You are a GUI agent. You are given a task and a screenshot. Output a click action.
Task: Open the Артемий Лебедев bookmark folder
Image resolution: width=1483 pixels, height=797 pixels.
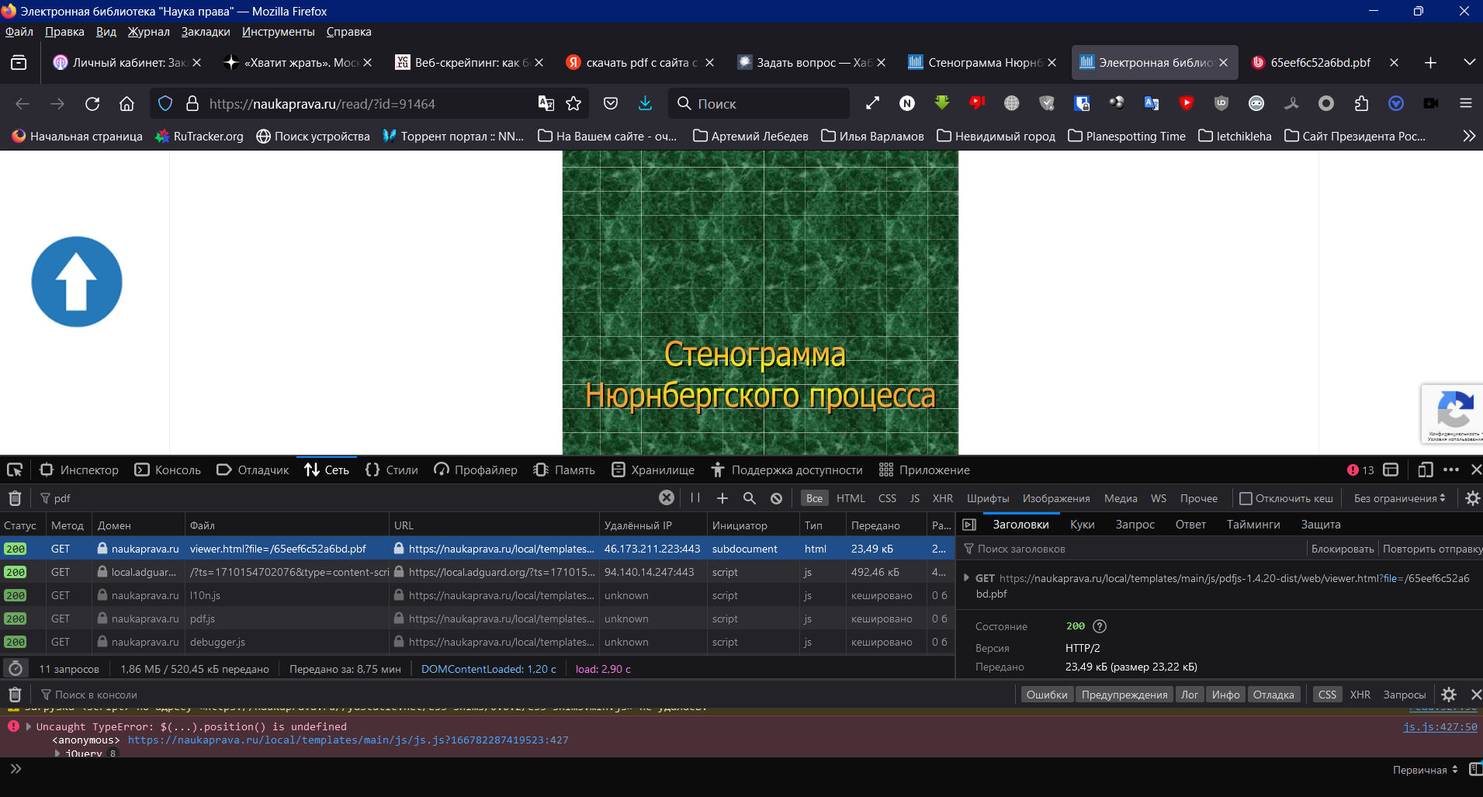click(750, 136)
